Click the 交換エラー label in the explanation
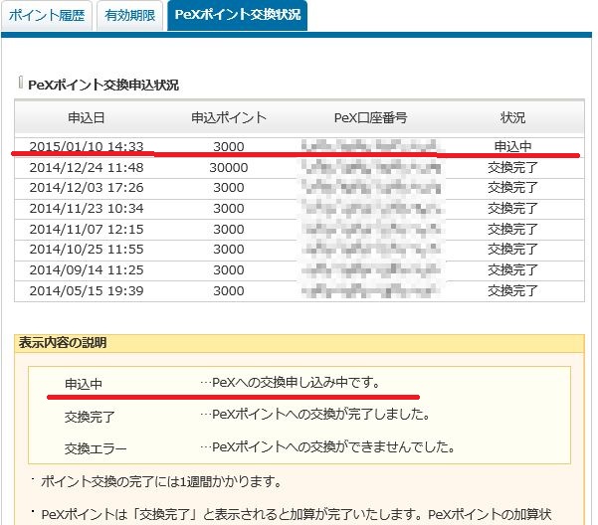 tap(96, 449)
